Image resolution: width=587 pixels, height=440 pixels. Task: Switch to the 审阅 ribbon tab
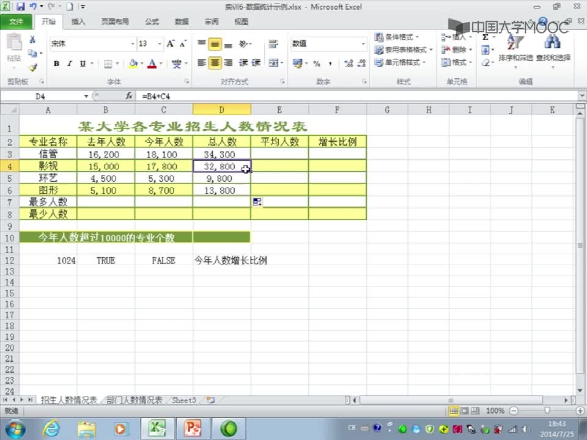[212, 22]
